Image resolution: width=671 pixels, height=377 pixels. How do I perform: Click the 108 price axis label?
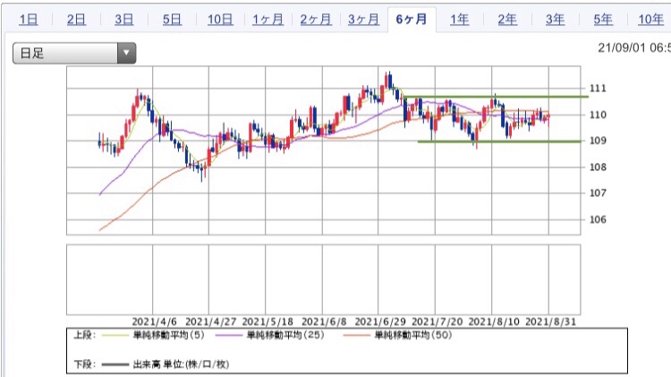tap(598, 167)
